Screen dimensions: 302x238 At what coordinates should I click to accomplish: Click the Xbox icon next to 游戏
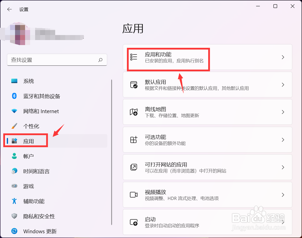click(x=14, y=186)
